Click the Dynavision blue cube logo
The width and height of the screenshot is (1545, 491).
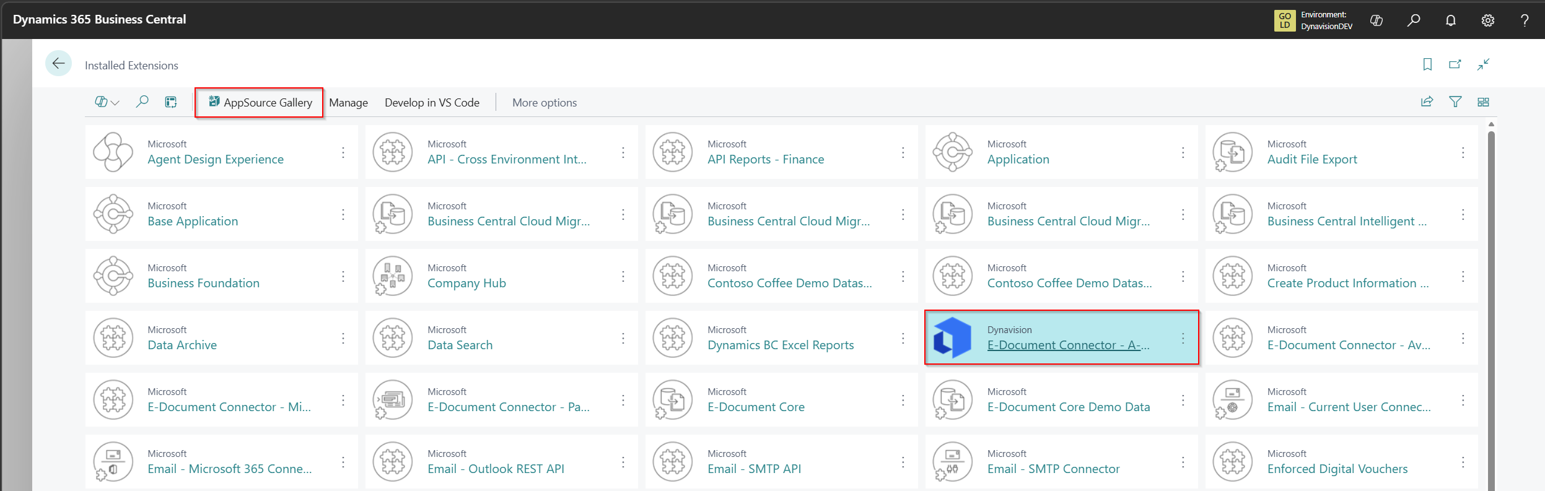pos(952,337)
